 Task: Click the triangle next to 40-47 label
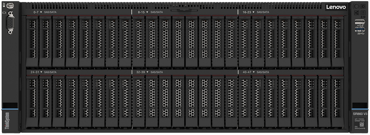(253, 72)
